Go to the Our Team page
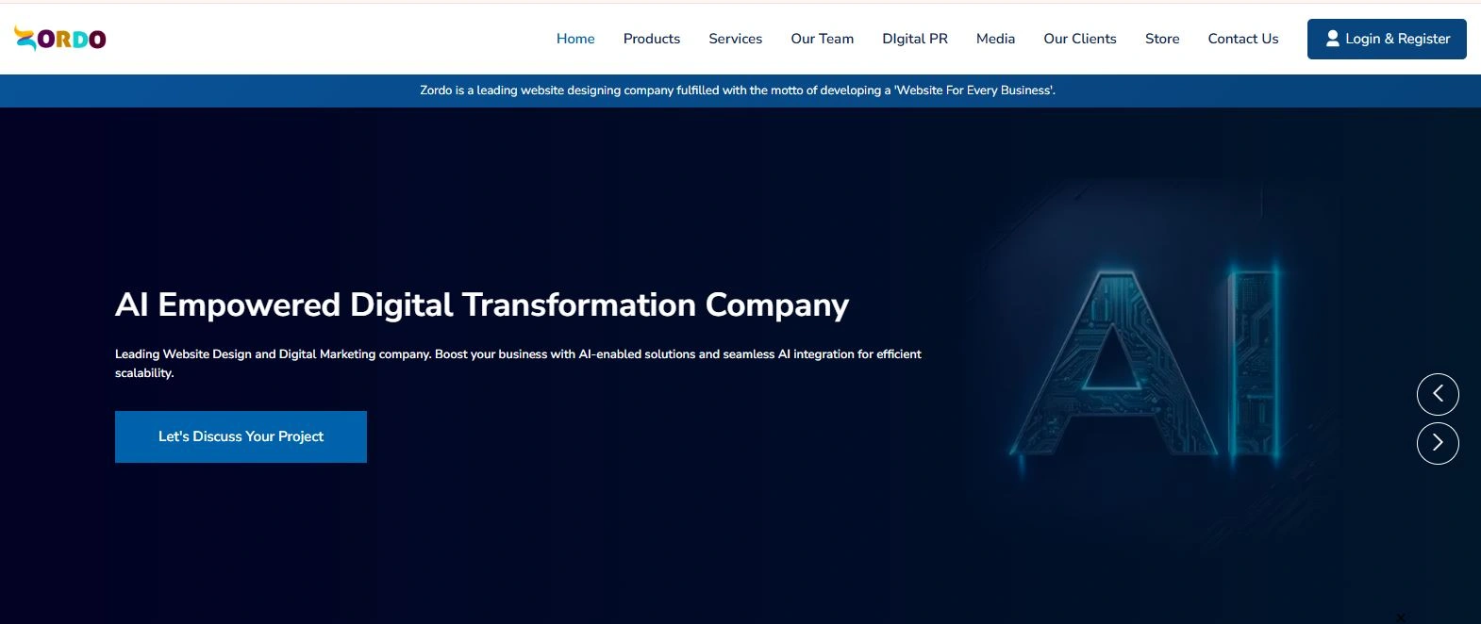This screenshot has height=624, width=1481. 822,39
